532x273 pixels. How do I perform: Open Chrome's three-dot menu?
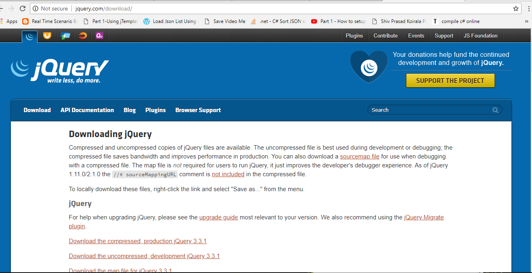point(529,8)
